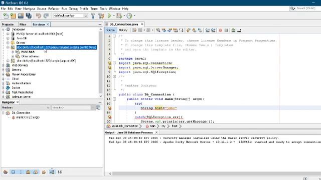321x180 pixels.
Task: Expand the Drivers node
Action: point(8,42)
